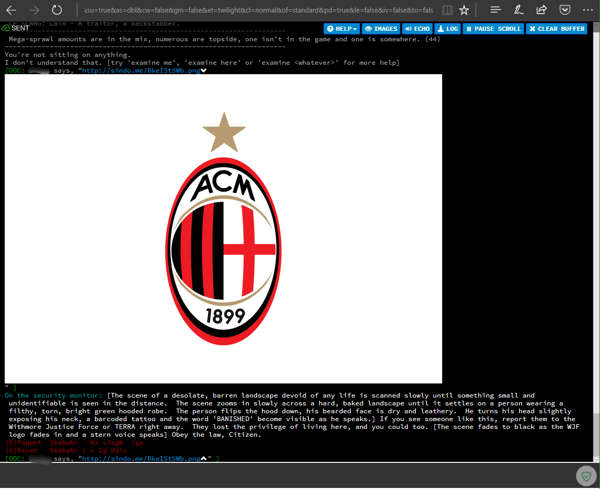Focus the browser address bar URL
This screenshot has width=600, height=489.
tap(259, 10)
